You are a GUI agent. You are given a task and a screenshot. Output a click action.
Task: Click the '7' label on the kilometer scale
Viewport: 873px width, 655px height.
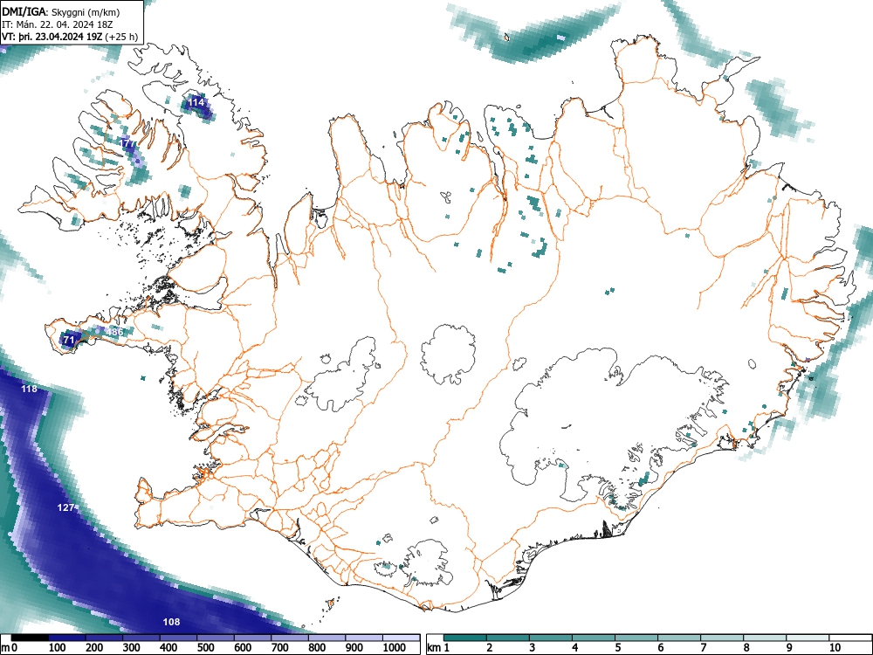704,647
